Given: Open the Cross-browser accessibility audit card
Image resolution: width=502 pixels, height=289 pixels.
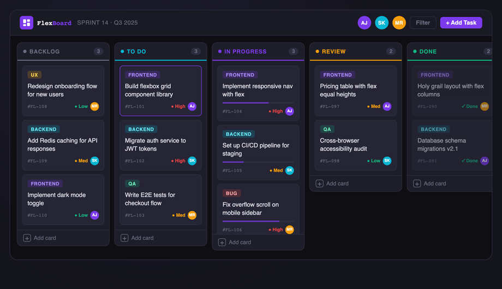Looking at the screenshot, I should point(356,145).
